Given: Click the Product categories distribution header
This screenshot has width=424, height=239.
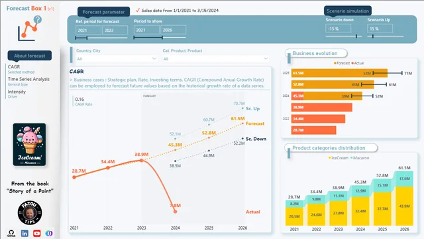Looking at the screenshot, I should [x=331, y=148].
